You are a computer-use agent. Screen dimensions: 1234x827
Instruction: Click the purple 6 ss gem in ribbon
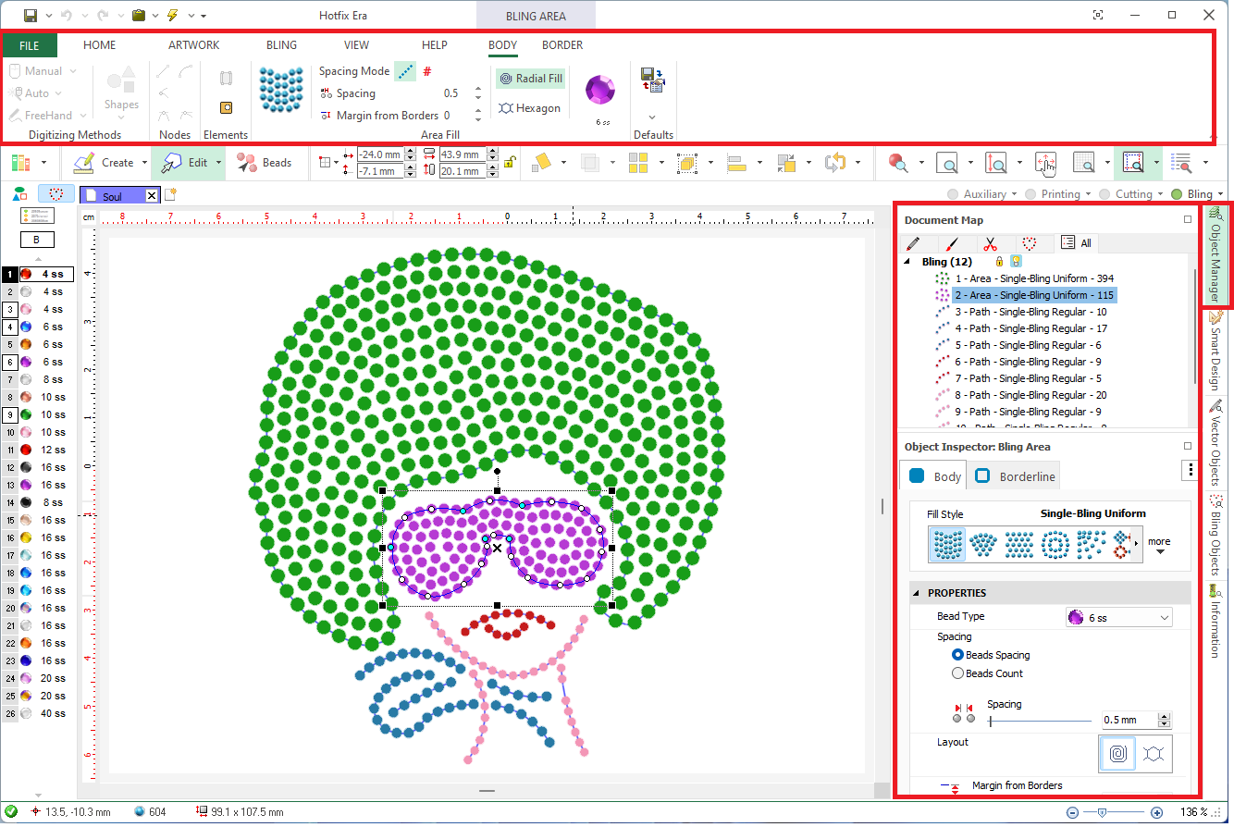pyautogui.click(x=600, y=90)
